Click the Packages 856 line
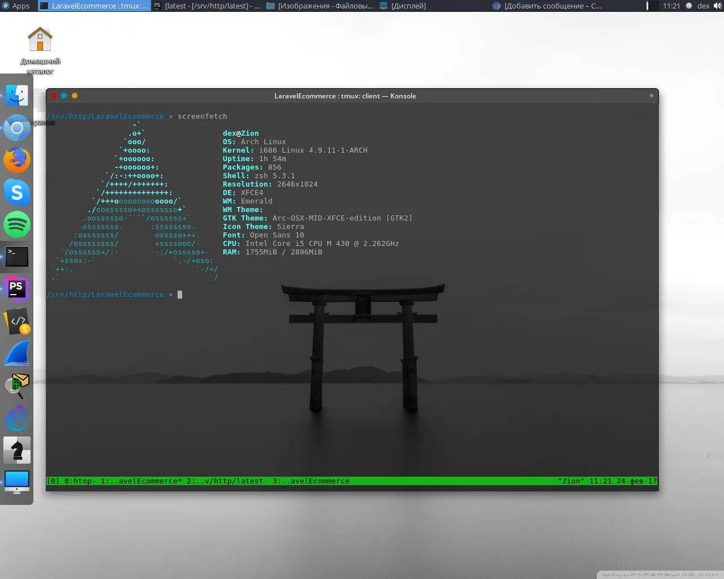 point(252,167)
